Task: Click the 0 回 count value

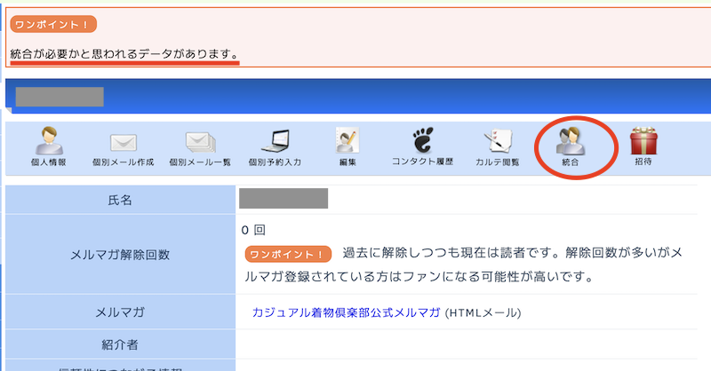Action: [x=253, y=230]
